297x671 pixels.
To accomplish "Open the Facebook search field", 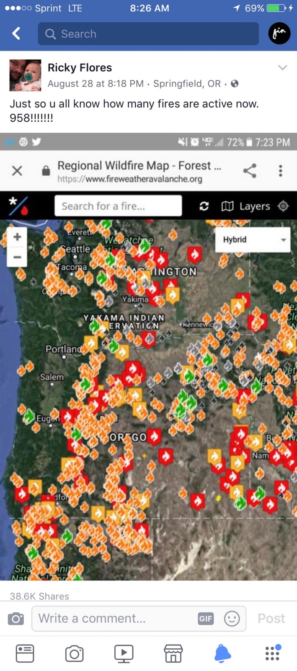I will click(148, 34).
